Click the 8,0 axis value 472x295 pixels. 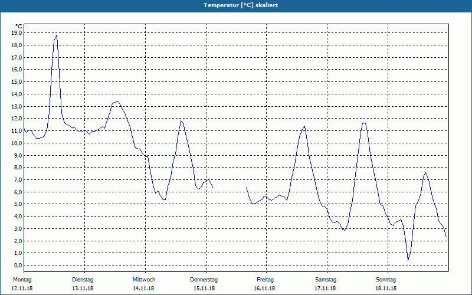point(18,168)
